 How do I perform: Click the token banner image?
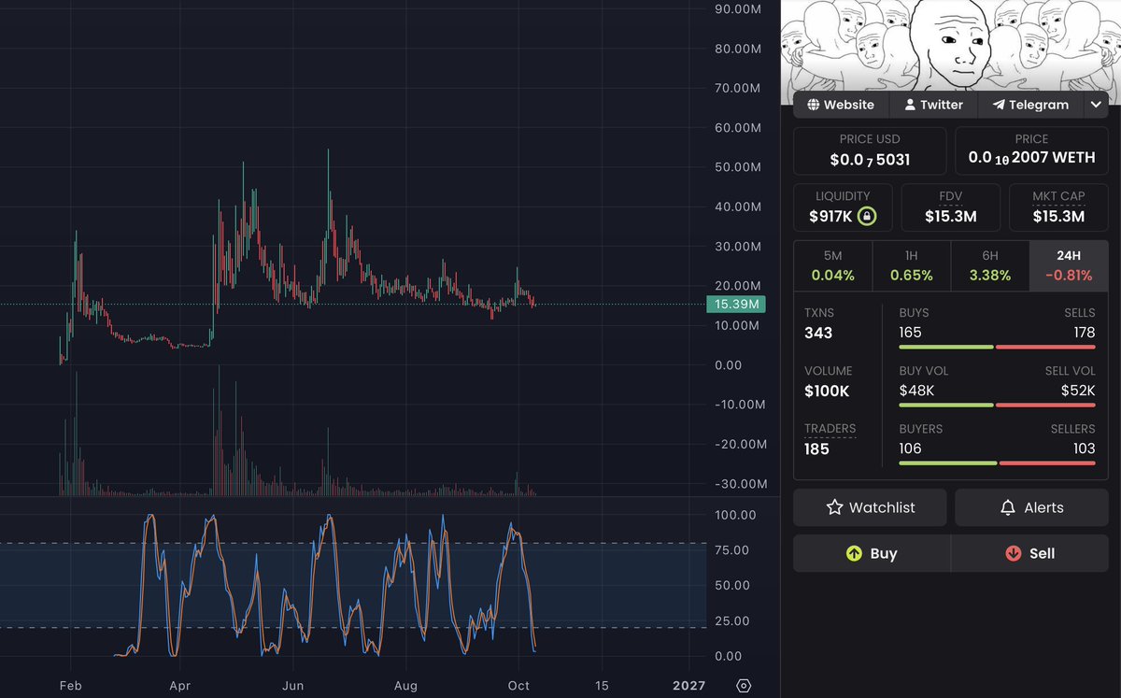(x=950, y=45)
